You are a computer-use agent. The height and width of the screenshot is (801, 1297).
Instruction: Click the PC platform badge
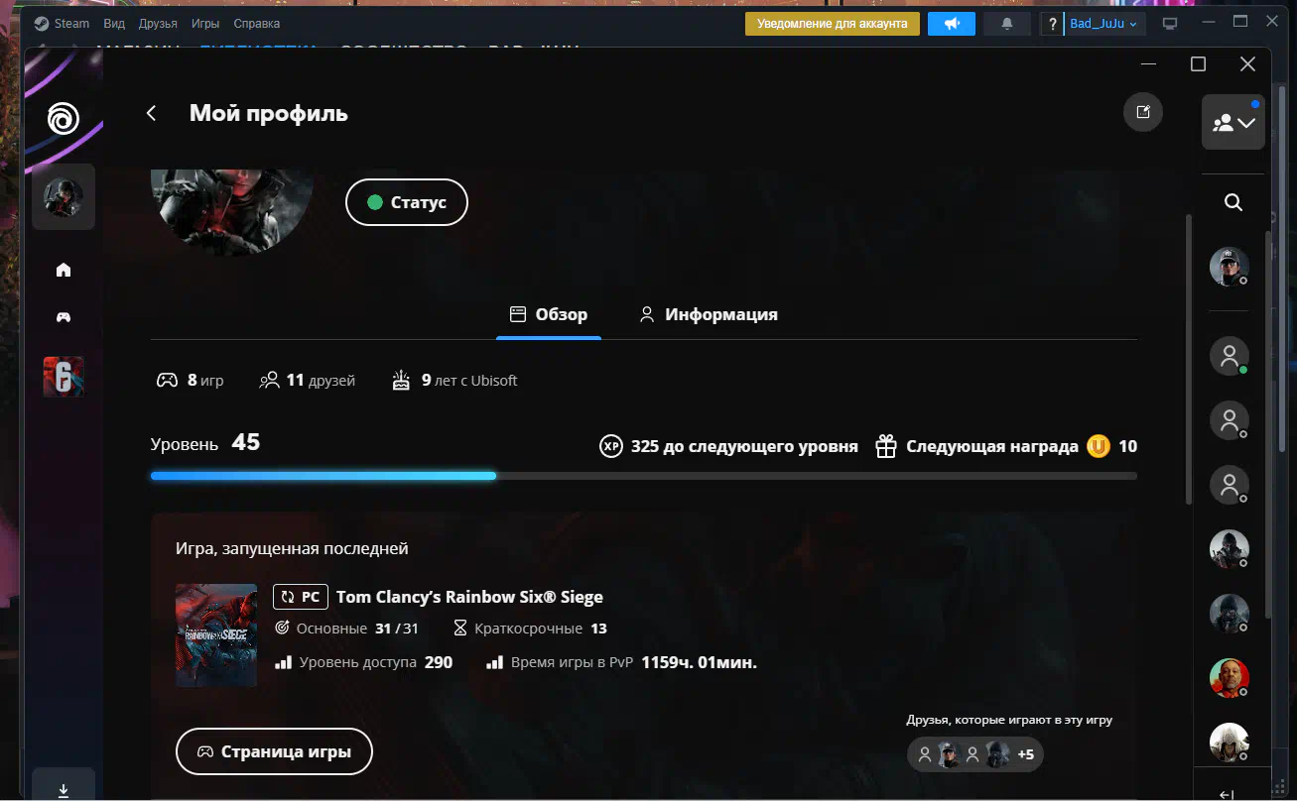point(301,597)
